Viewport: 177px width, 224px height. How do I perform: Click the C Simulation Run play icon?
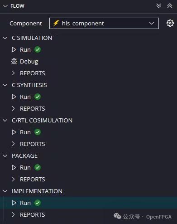(x=14, y=49)
